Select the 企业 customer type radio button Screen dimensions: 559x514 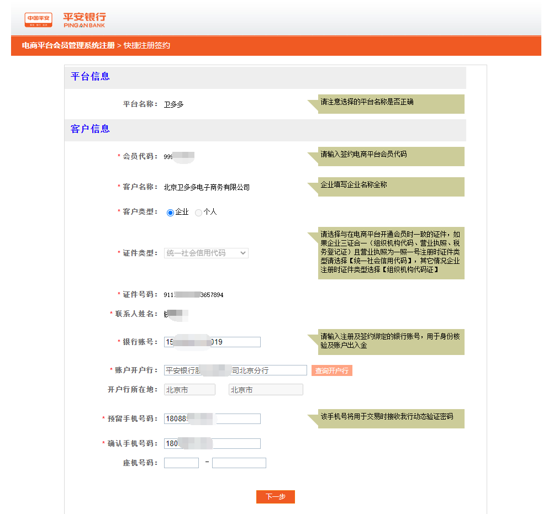(x=171, y=213)
